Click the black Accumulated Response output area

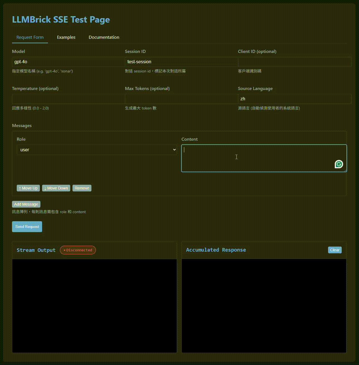[x=264, y=306]
